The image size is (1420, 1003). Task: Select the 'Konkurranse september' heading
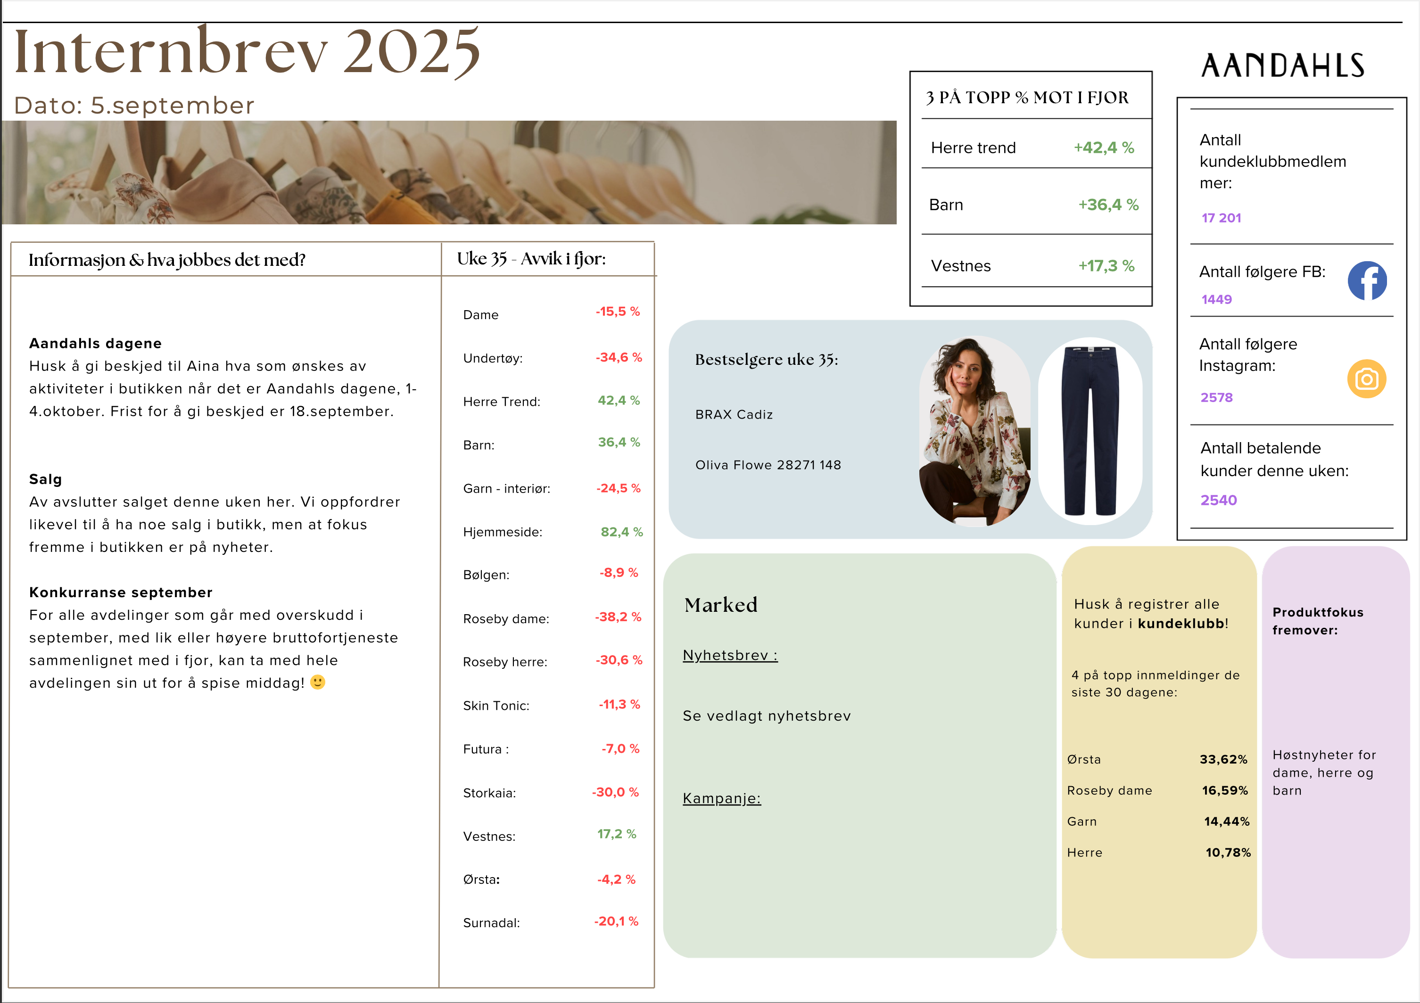(121, 592)
